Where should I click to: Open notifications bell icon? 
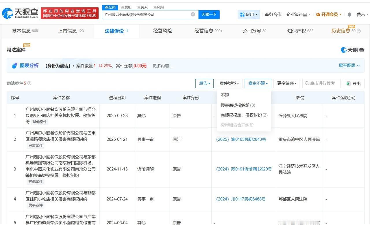349,14
